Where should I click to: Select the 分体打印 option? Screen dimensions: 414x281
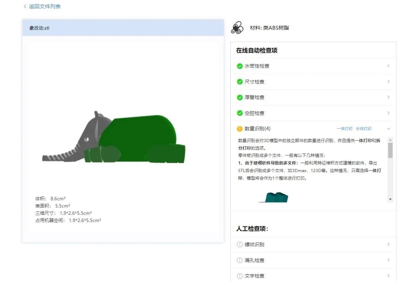363,129
